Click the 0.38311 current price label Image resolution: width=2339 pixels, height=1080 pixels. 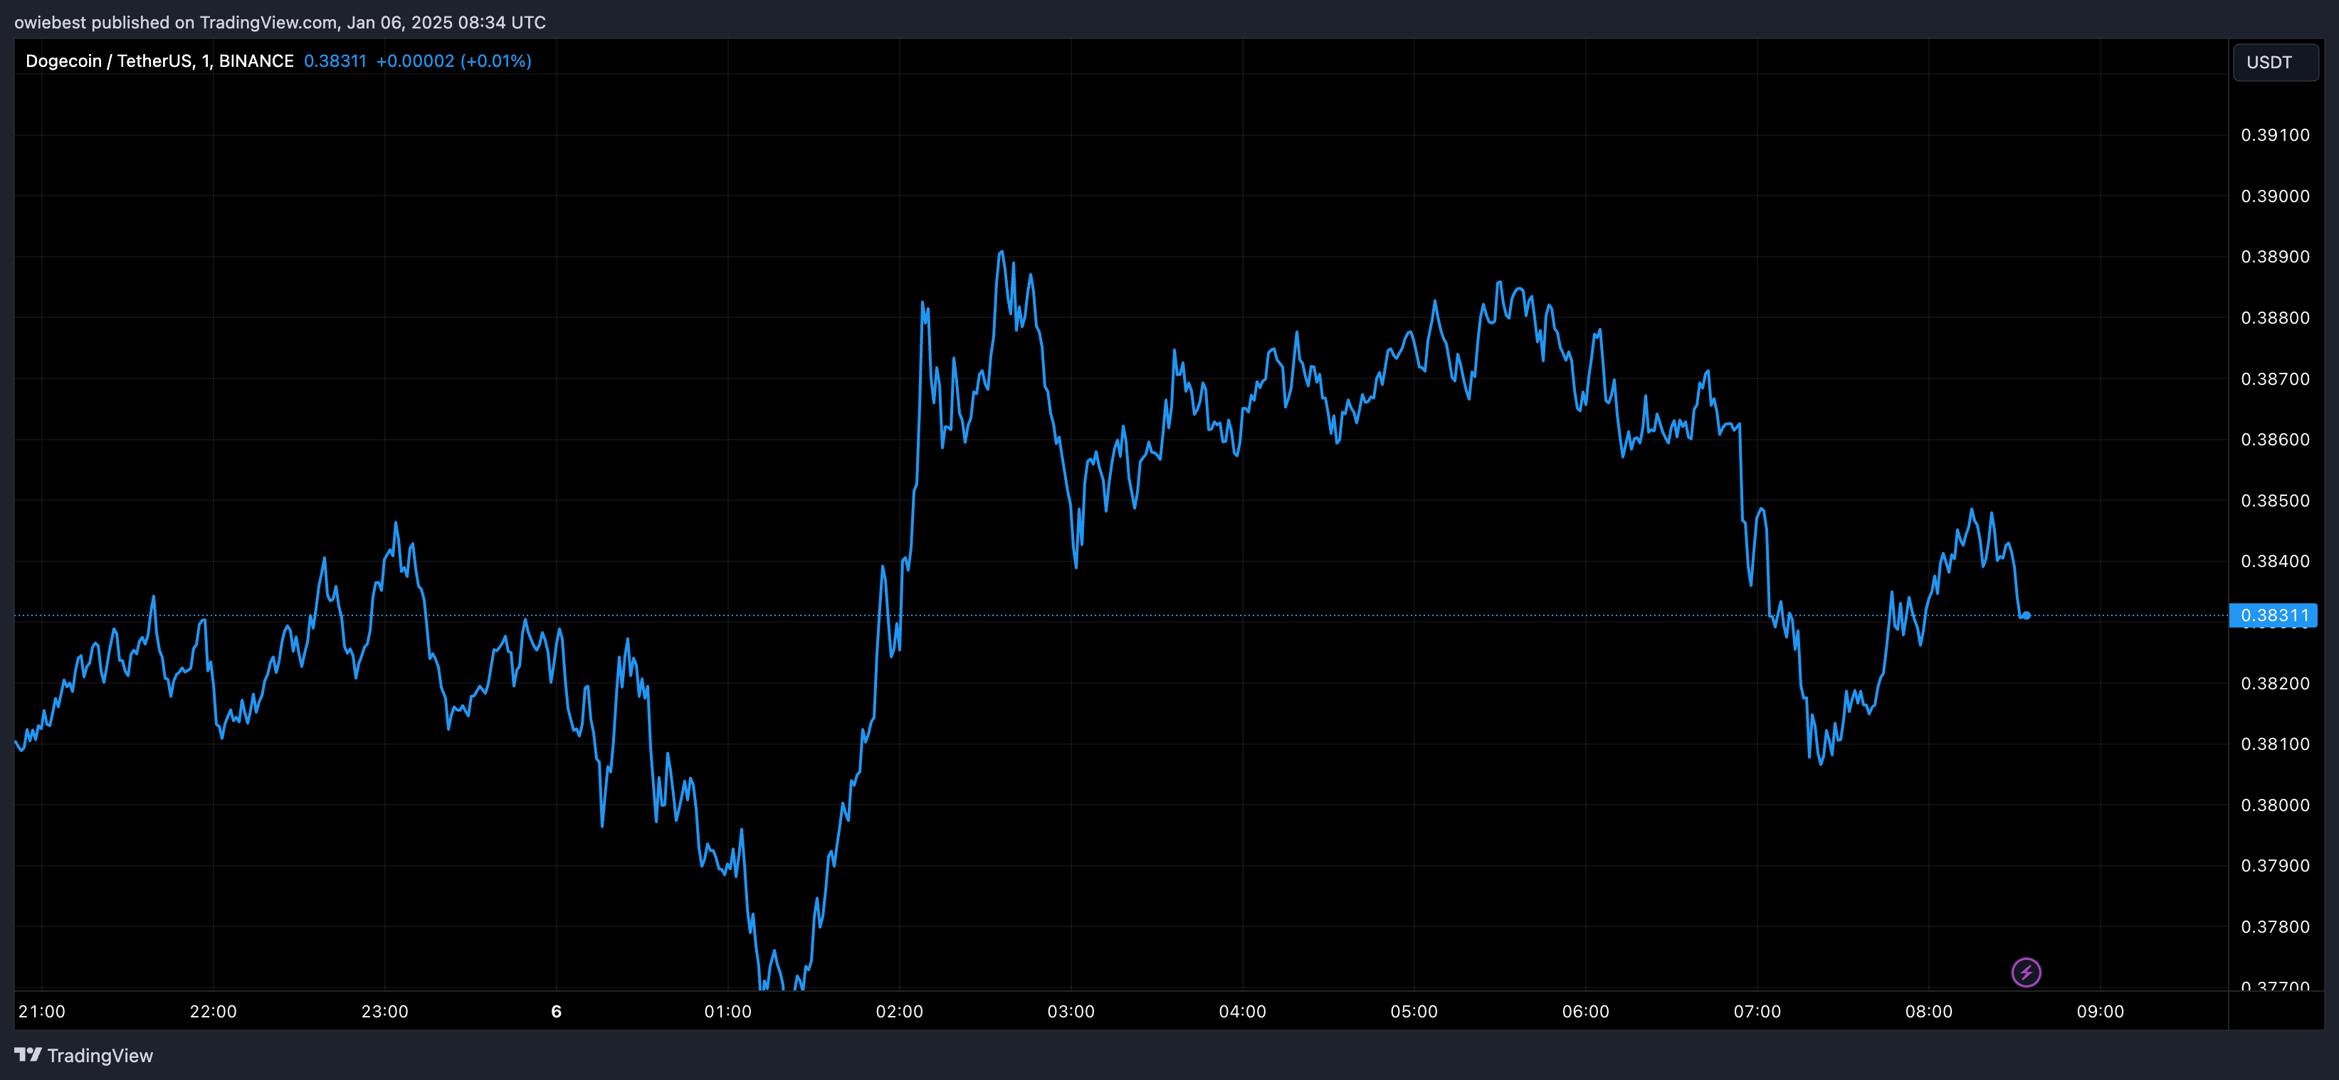[x=2274, y=615]
